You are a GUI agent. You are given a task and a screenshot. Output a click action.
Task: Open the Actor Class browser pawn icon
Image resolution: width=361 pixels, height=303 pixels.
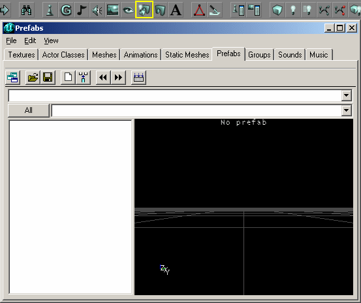[50, 10]
